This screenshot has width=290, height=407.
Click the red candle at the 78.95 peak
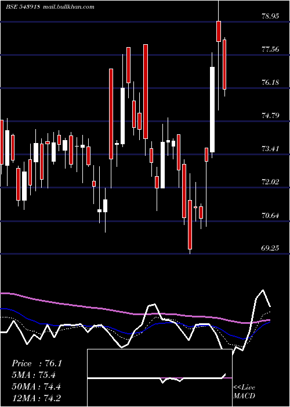coord(219,31)
